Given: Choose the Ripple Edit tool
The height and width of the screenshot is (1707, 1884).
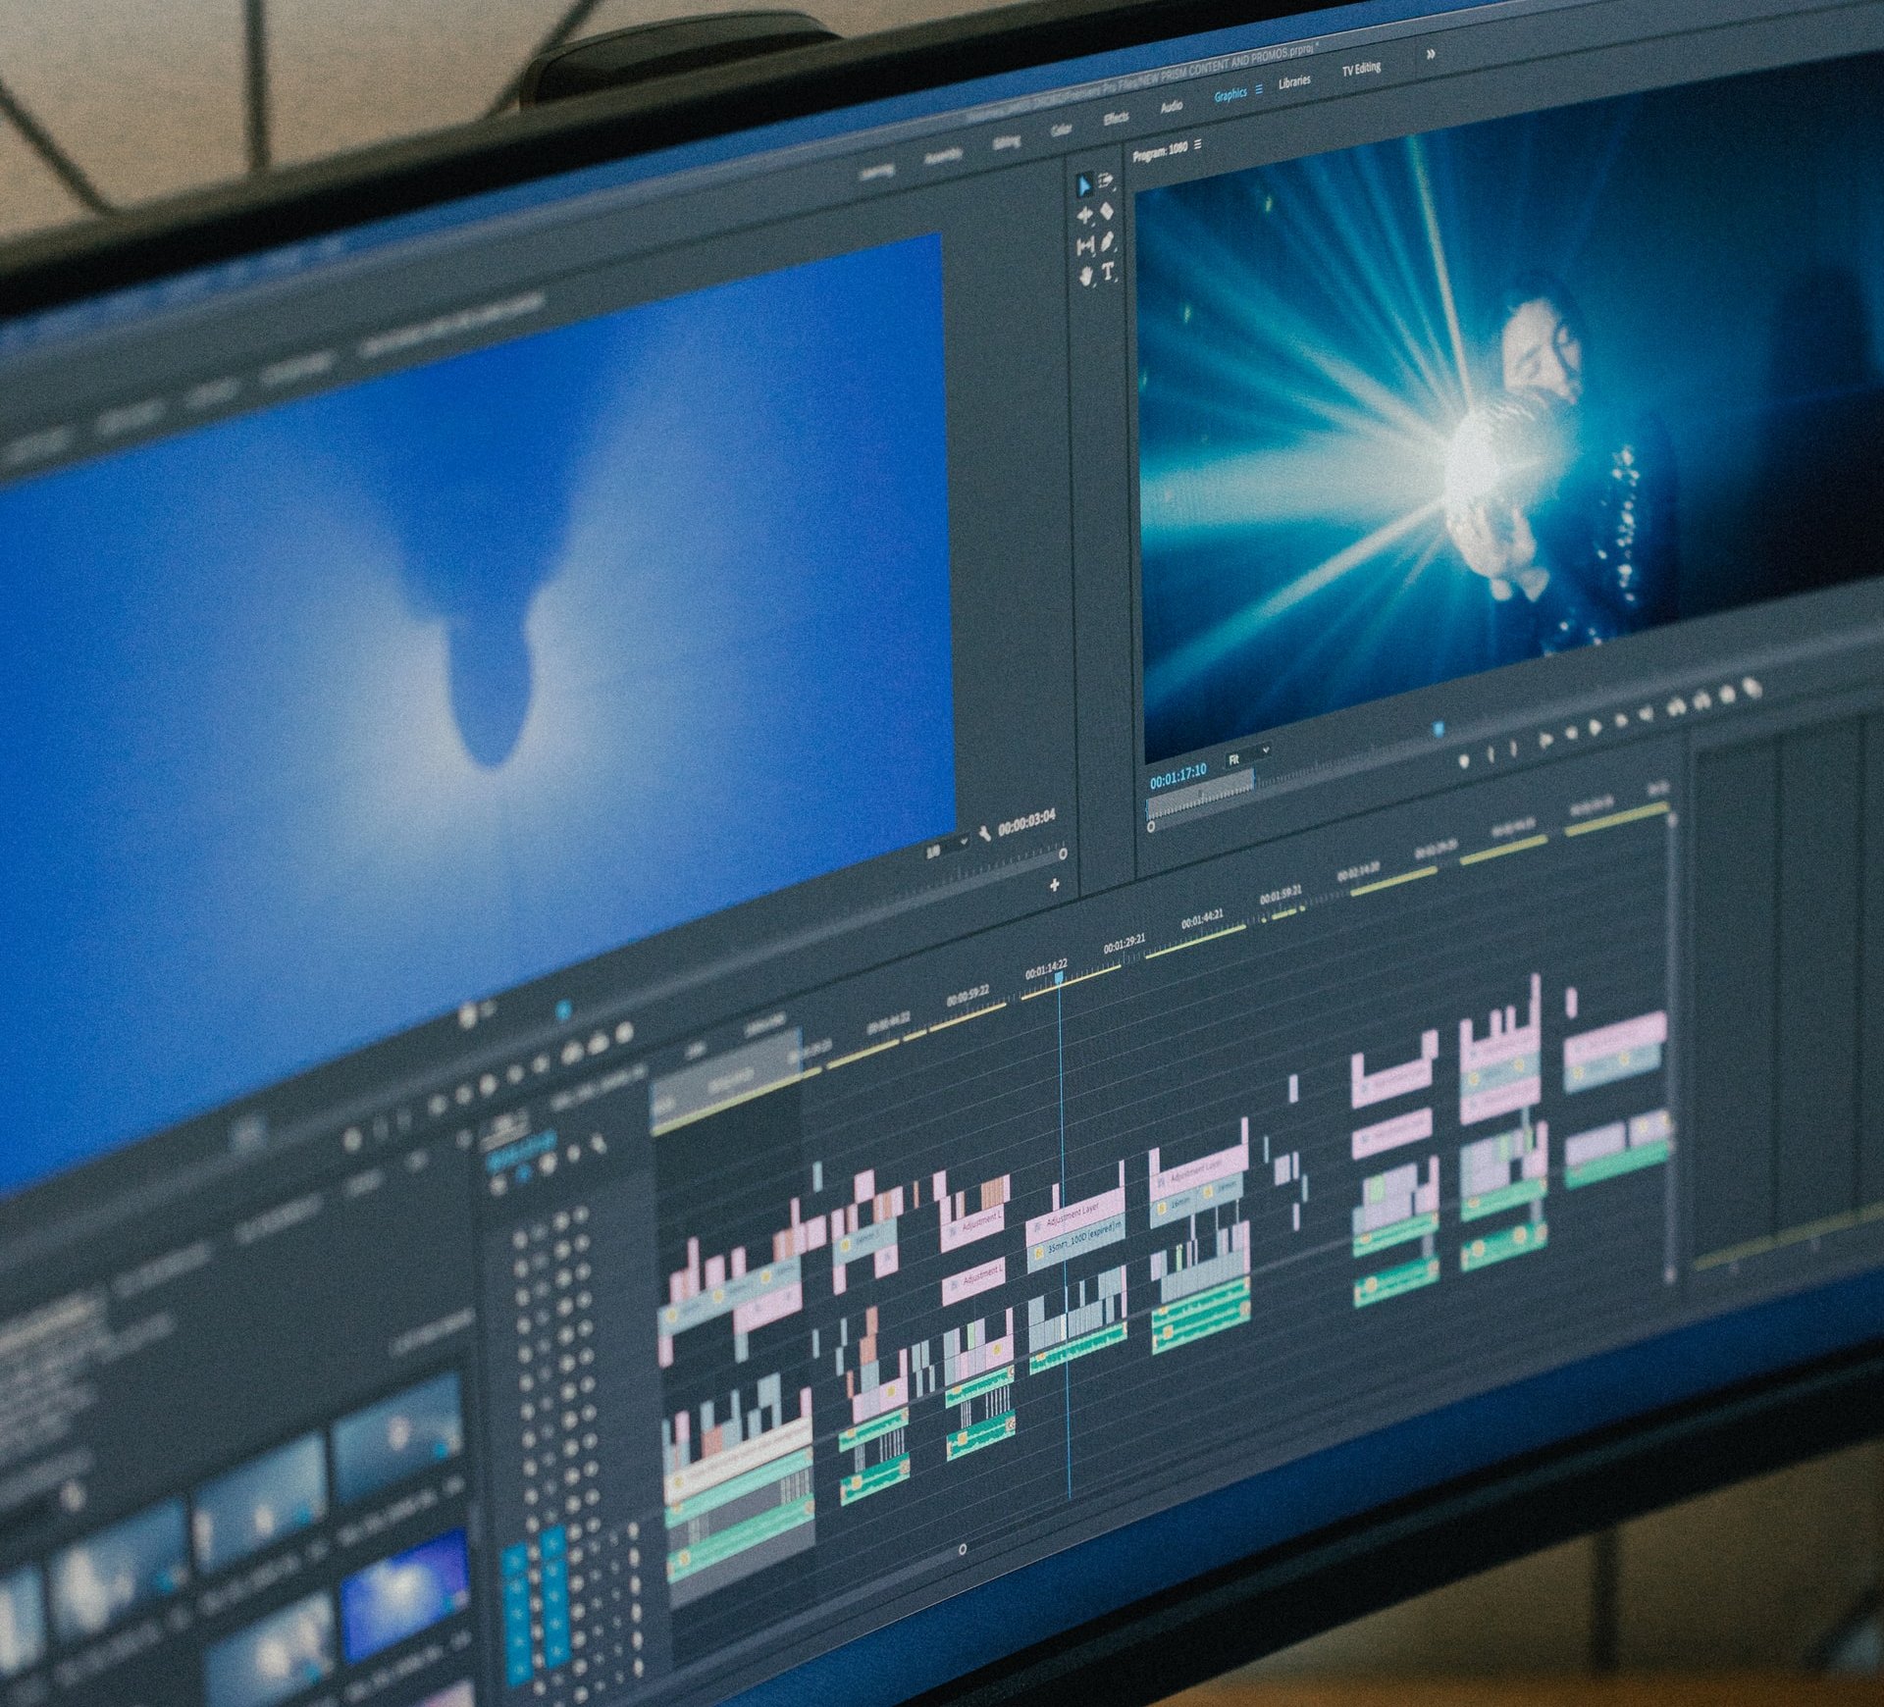Looking at the screenshot, I should click(x=1085, y=215).
